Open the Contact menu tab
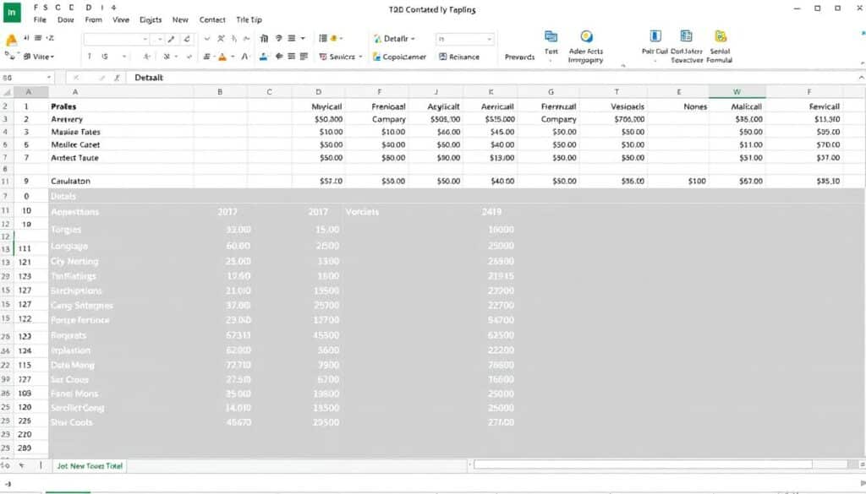The width and height of the screenshot is (866, 494). (212, 19)
